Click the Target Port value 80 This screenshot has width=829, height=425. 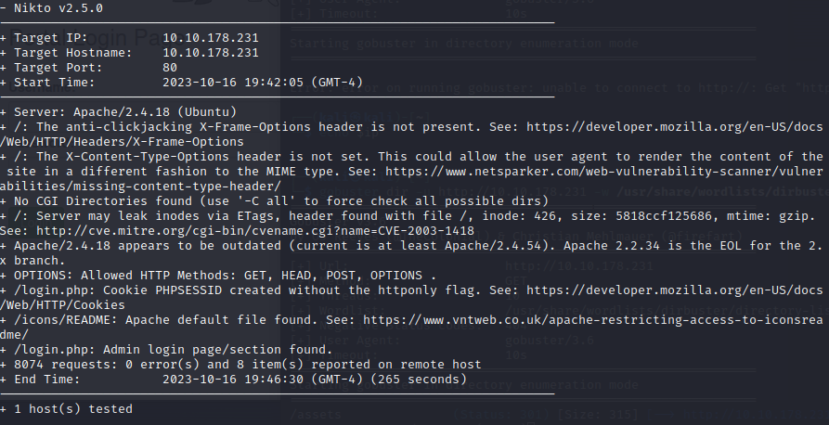point(170,68)
